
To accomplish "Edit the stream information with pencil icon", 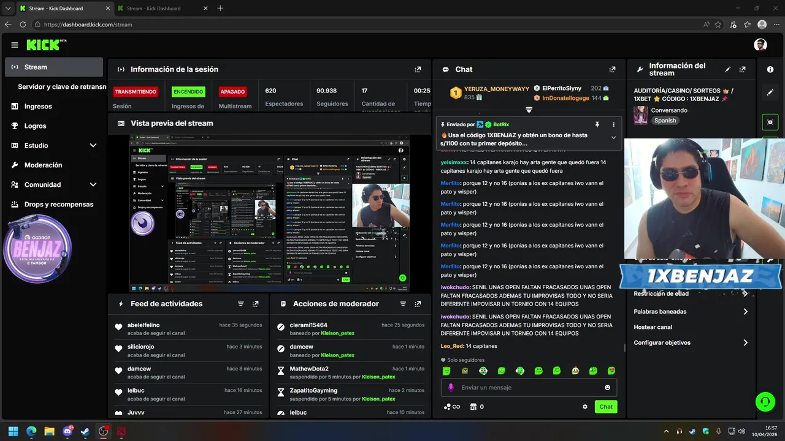I will click(728, 69).
